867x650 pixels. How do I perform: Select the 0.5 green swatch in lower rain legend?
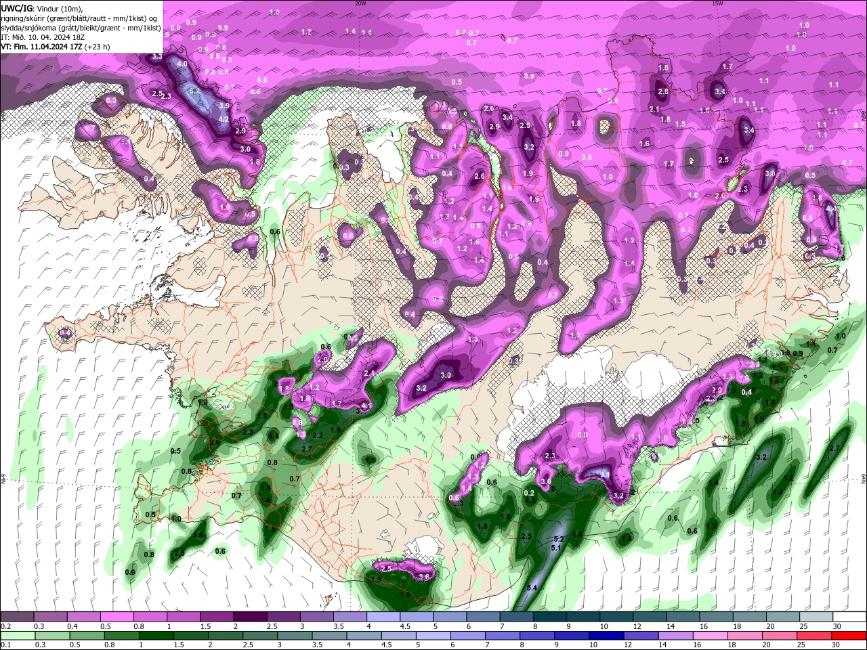[87, 636]
